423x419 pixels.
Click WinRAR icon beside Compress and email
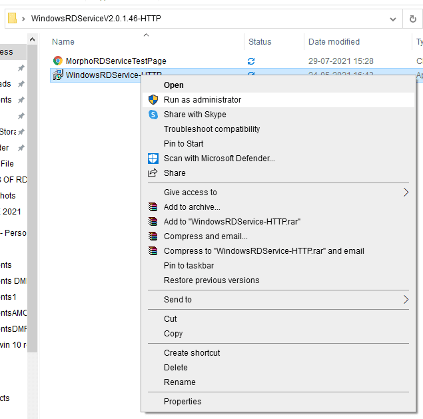point(153,236)
